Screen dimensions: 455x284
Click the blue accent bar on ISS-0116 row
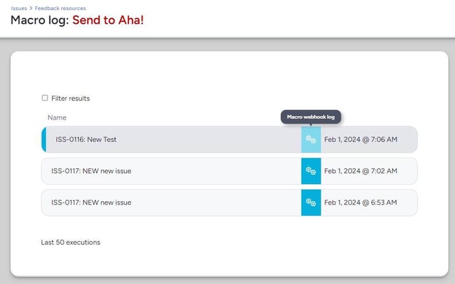coord(44,139)
